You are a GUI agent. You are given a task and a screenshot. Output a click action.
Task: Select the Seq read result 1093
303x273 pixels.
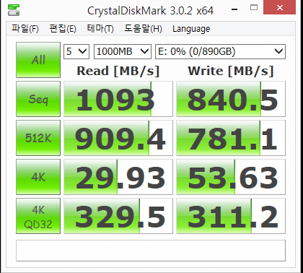[x=118, y=99]
